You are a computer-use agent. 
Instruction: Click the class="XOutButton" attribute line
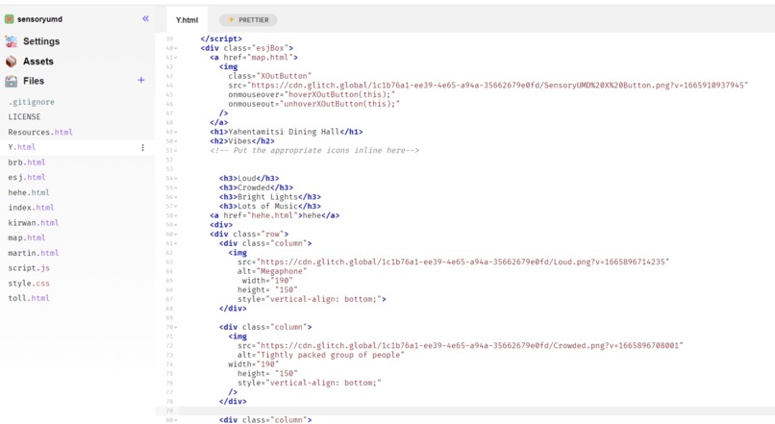click(270, 76)
